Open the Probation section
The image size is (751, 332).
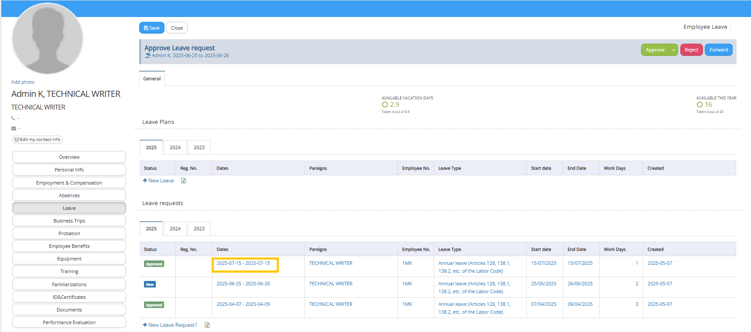click(69, 233)
